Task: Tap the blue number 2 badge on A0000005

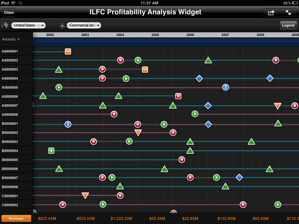Action: 226,88
